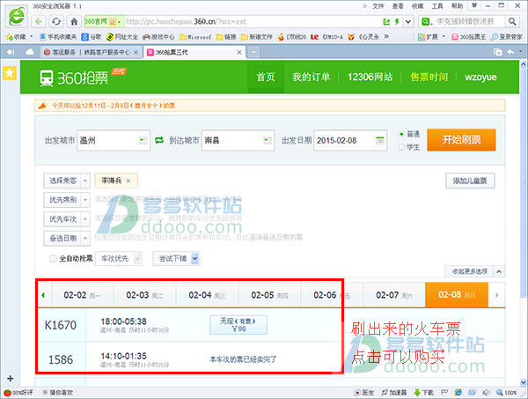Screen dimensions: 528x399
Task: Open the 文件 menu
Action: pyautogui.click(x=378, y=6)
